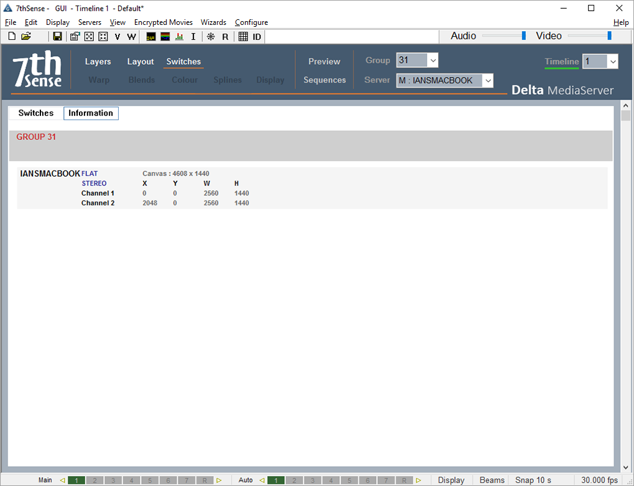Go to the Switches page in header
Viewport: 634px width, 486px height.
[x=183, y=62]
